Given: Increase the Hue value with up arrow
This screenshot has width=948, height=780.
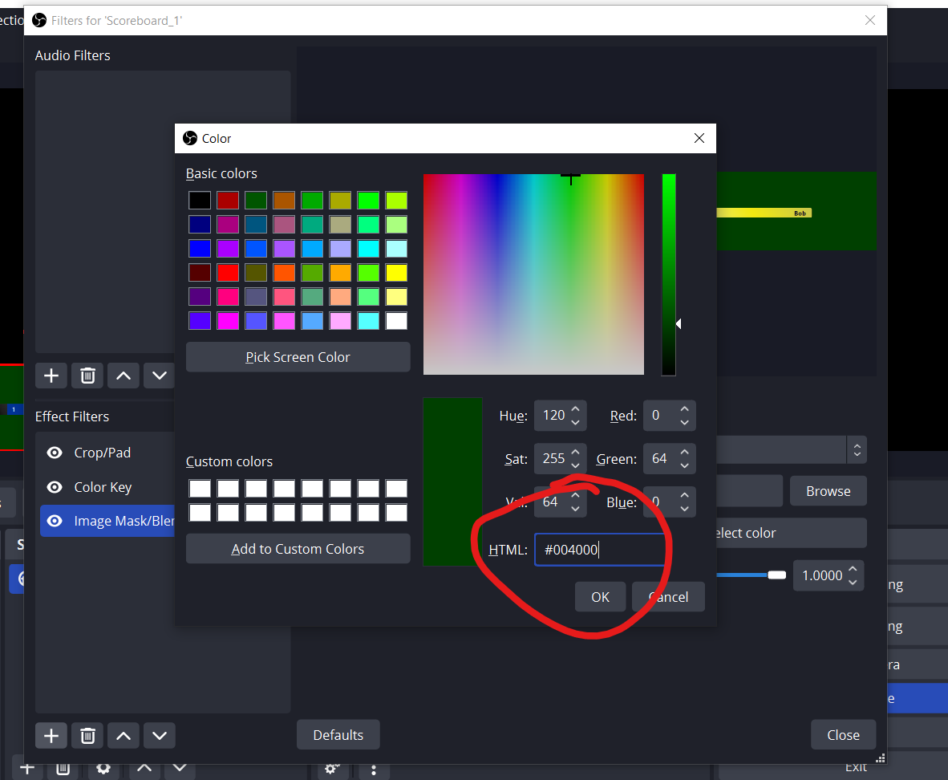Looking at the screenshot, I should tap(577, 409).
